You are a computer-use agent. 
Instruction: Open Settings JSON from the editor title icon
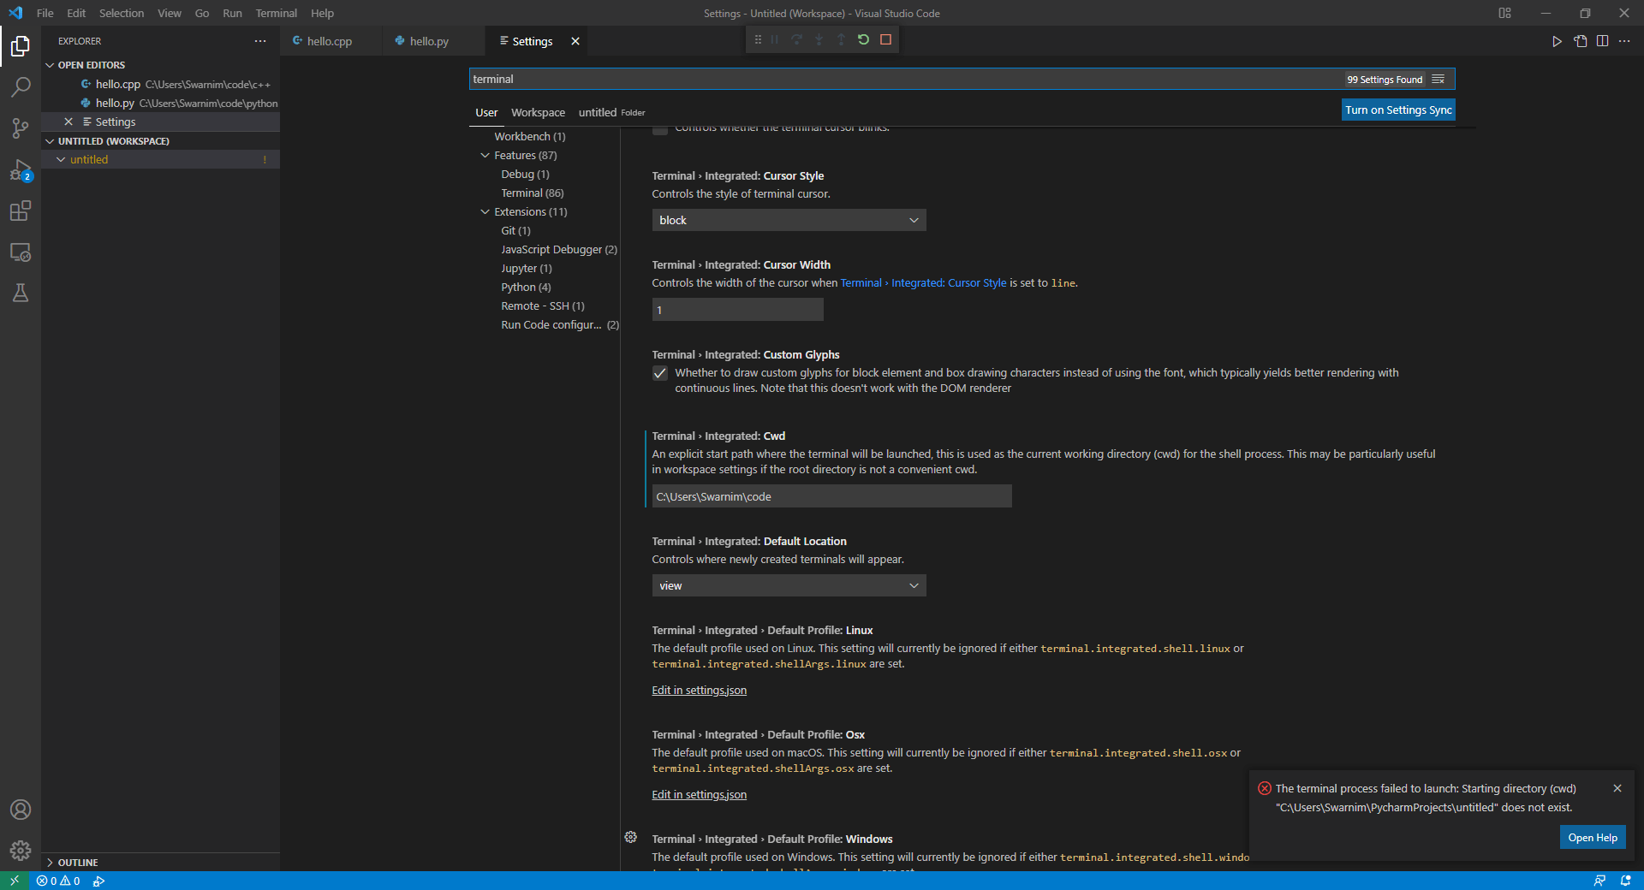point(1580,41)
